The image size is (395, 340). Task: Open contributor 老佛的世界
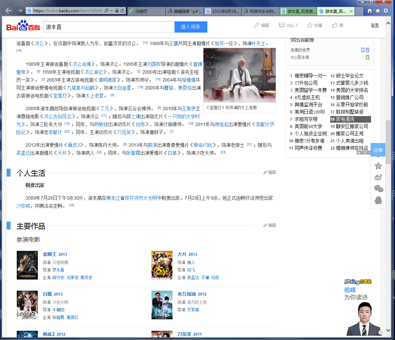point(300,50)
